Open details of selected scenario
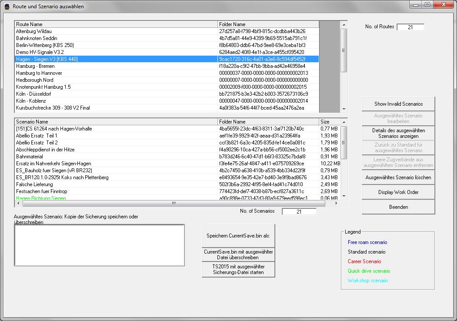The width and height of the screenshot is (457, 321). click(x=398, y=133)
